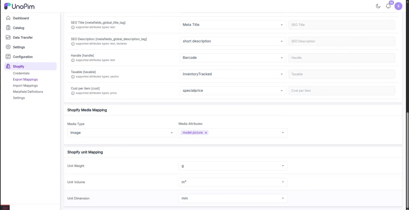Click the user avatar in the top right
This screenshot has width=409, height=210.
tap(398, 6)
